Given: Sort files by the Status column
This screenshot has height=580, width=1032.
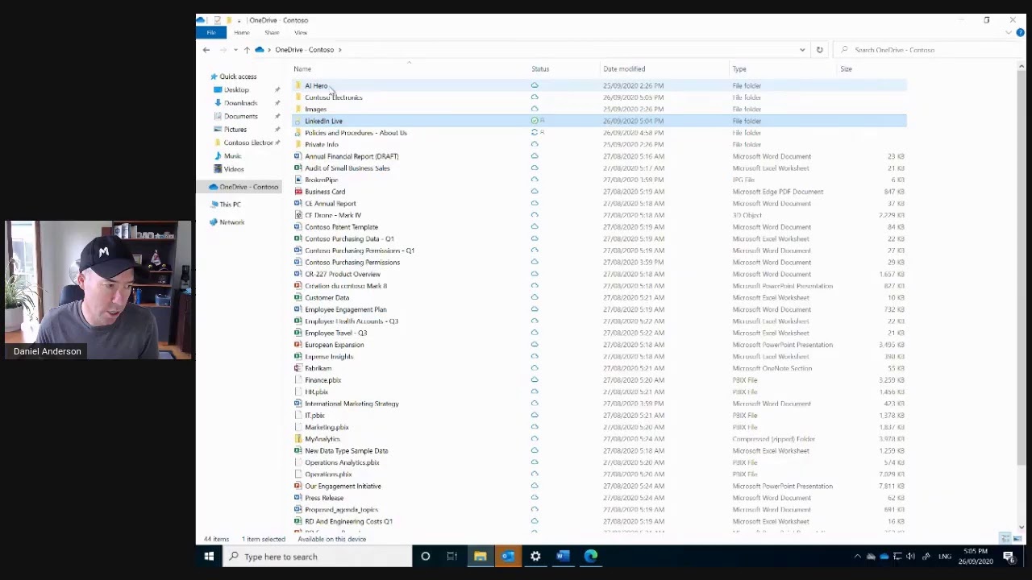Looking at the screenshot, I should click(x=540, y=69).
